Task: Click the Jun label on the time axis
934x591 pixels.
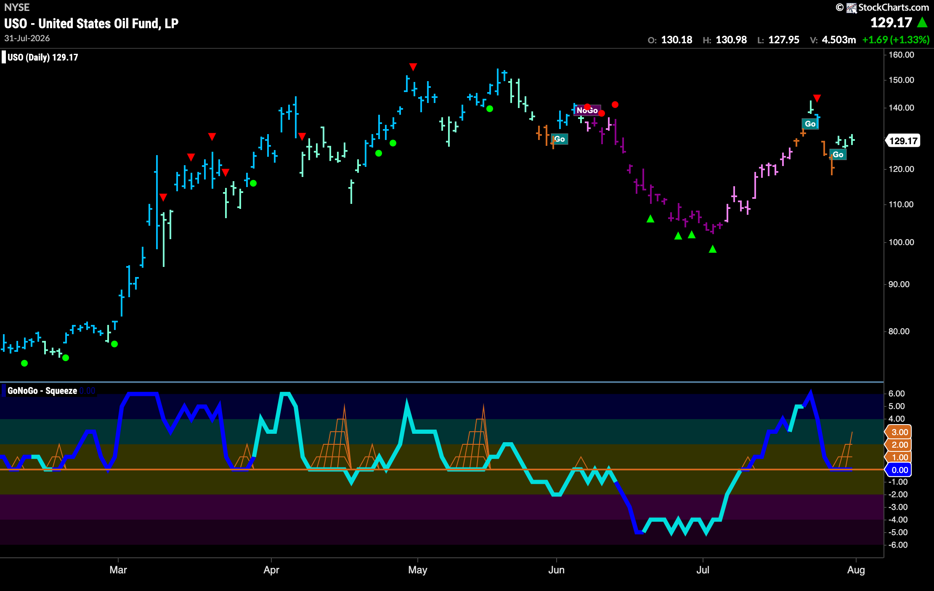Action: pyautogui.click(x=557, y=570)
